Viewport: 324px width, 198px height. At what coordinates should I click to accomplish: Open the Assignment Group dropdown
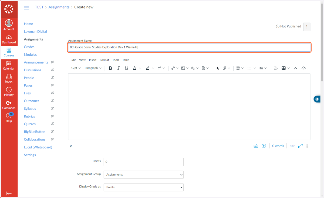pos(144,175)
